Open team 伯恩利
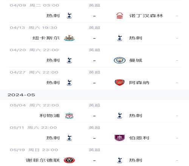The width and height of the screenshot is (189, 166). 139,138
